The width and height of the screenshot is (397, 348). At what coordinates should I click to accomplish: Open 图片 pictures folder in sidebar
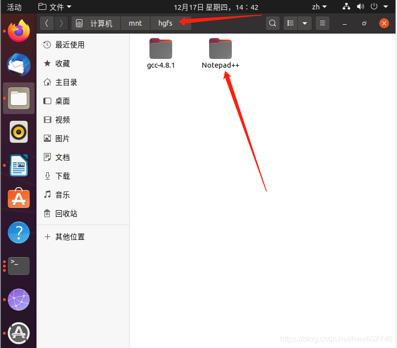tap(83, 139)
